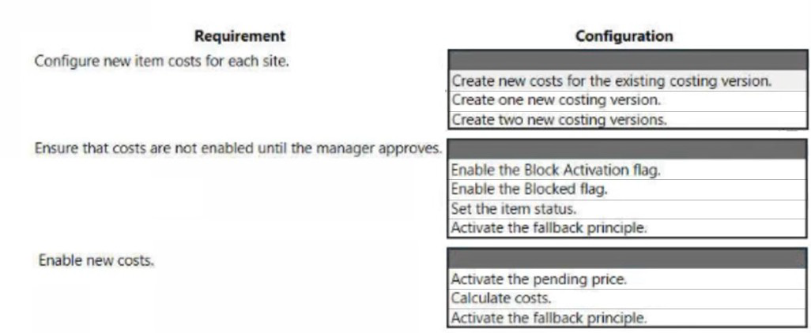Open the dropdown beside 'Enable new costs'
This screenshot has width=811, height=333.
[627, 259]
